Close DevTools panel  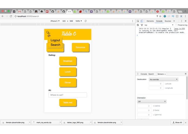(x=186, y=21)
